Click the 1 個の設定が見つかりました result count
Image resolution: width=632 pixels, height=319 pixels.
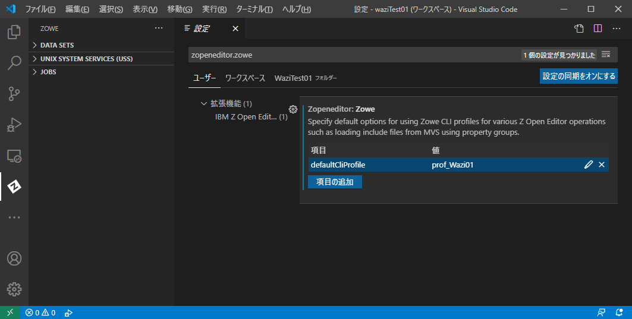559,55
